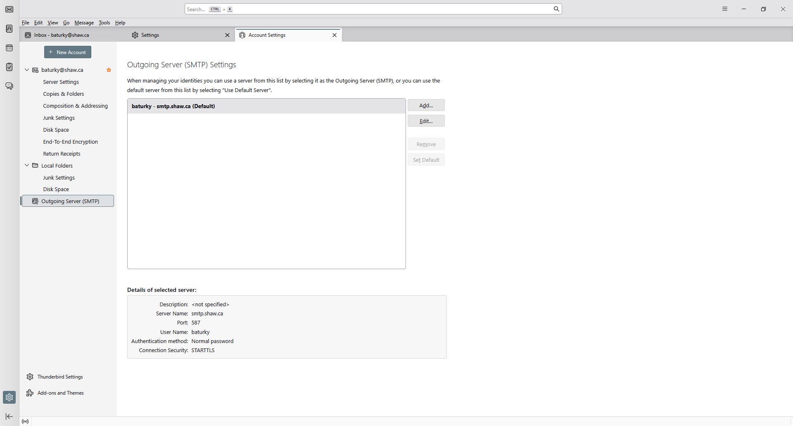Select Outgoing Server (SMTP) item
Viewport: 793px width, 426px height.
[68, 201]
